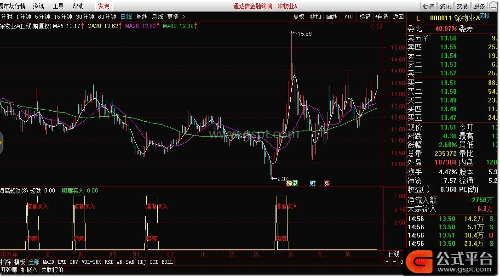Image resolution: width=500 pixels, height=277 pixels.
Task: Expand the 更多 period options
Action: pos(176,17)
